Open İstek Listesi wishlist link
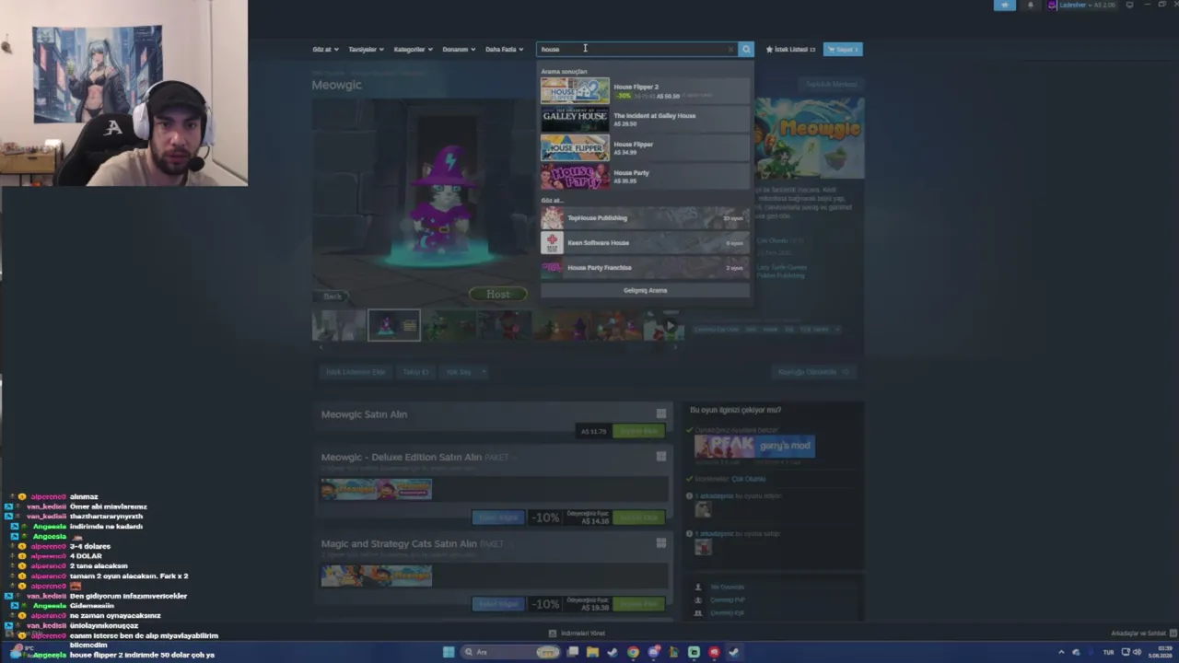Viewport: 1179px width, 663px height. pyautogui.click(x=790, y=49)
